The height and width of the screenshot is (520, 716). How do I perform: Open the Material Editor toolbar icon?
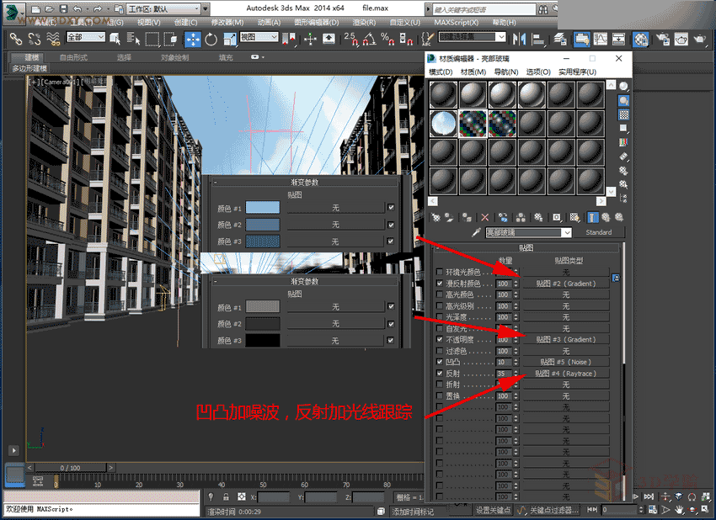(641, 40)
